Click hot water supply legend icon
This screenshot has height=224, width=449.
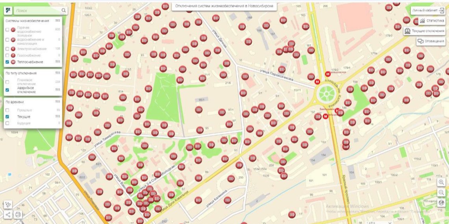tap(13, 30)
